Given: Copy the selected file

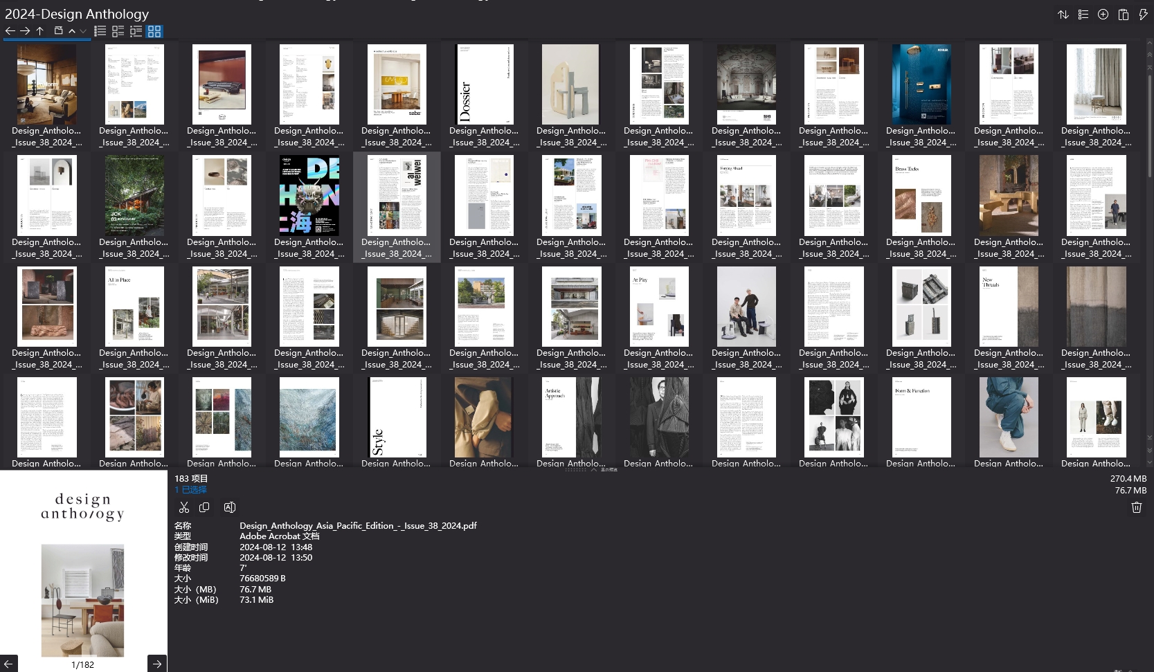Looking at the screenshot, I should (205, 507).
